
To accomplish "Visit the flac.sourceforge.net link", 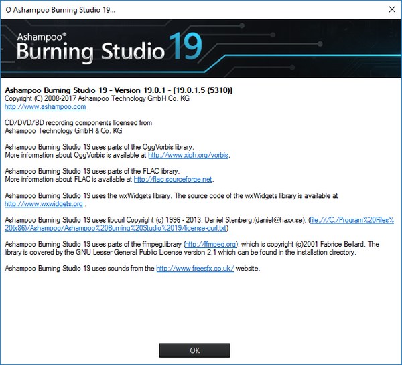I will coord(173,179).
